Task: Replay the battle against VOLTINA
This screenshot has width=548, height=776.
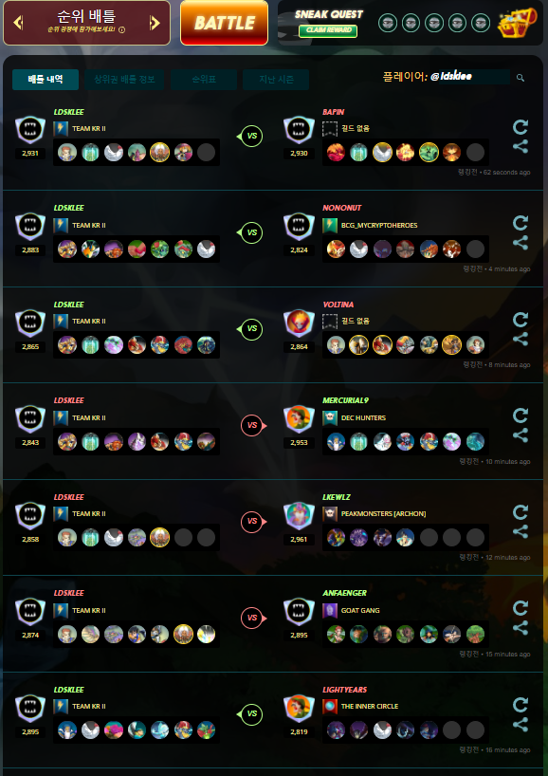Action: click(520, 320)
